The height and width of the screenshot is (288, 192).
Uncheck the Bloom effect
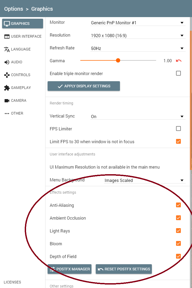click(x=178, y=243)
